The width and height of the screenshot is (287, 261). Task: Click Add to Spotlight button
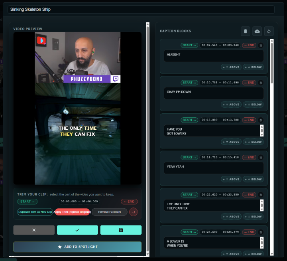pyautogui.click(x=77, y=247)
